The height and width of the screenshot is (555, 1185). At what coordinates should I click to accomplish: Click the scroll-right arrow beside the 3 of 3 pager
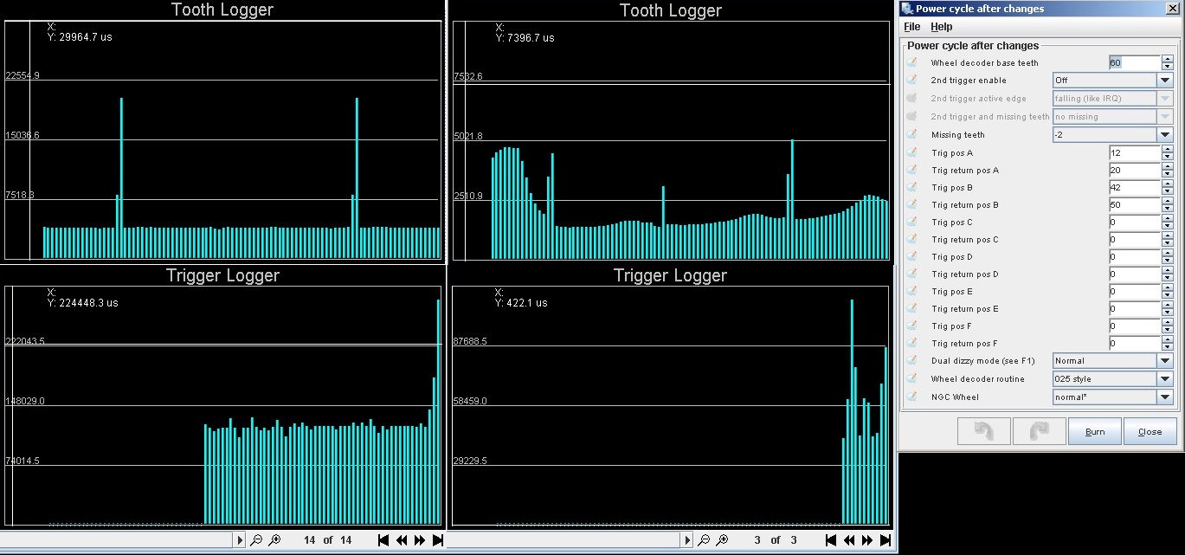pyautogui.click(x=687, y=540)
